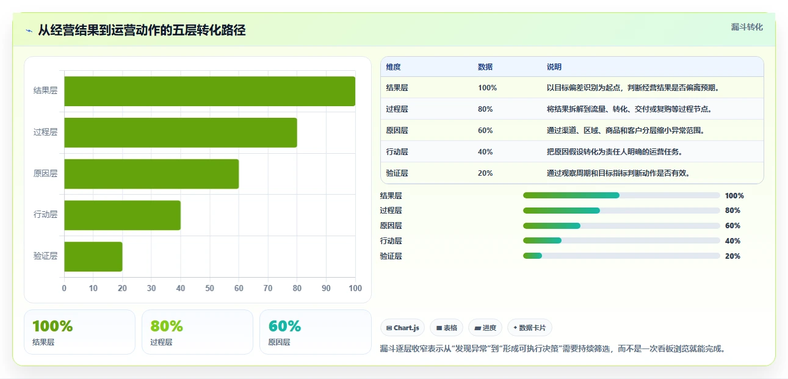The width and height of the screenshot is (788, 379).
Task: Click the 验证层 cell in the table
Action: 397,173
